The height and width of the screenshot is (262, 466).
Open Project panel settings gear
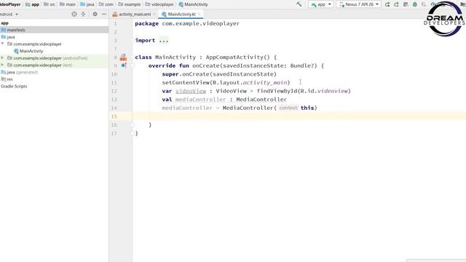[95, 14]
